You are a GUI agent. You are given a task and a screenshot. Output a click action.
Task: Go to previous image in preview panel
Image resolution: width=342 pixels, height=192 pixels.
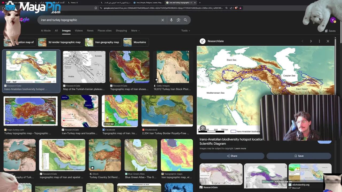point(302,41)
